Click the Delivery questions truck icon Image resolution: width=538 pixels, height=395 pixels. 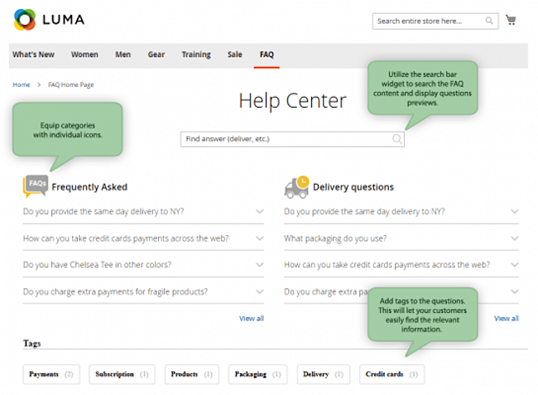pos(295,187)
